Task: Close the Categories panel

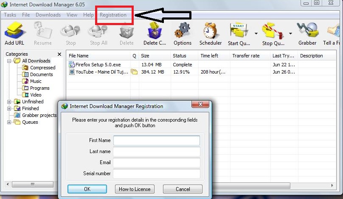Action: tap(59, 54)
